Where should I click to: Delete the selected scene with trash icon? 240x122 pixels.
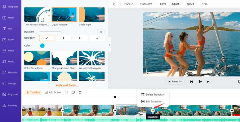[x=80, y=93]
